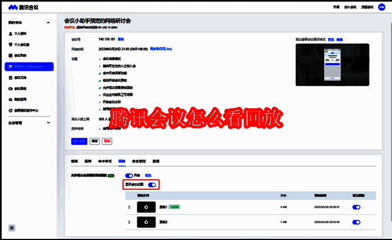Viewport: 392px width, 240px height.
Task: Click the 会议文档 document icon
Action: pyautogui.click(x=11, y=78)
